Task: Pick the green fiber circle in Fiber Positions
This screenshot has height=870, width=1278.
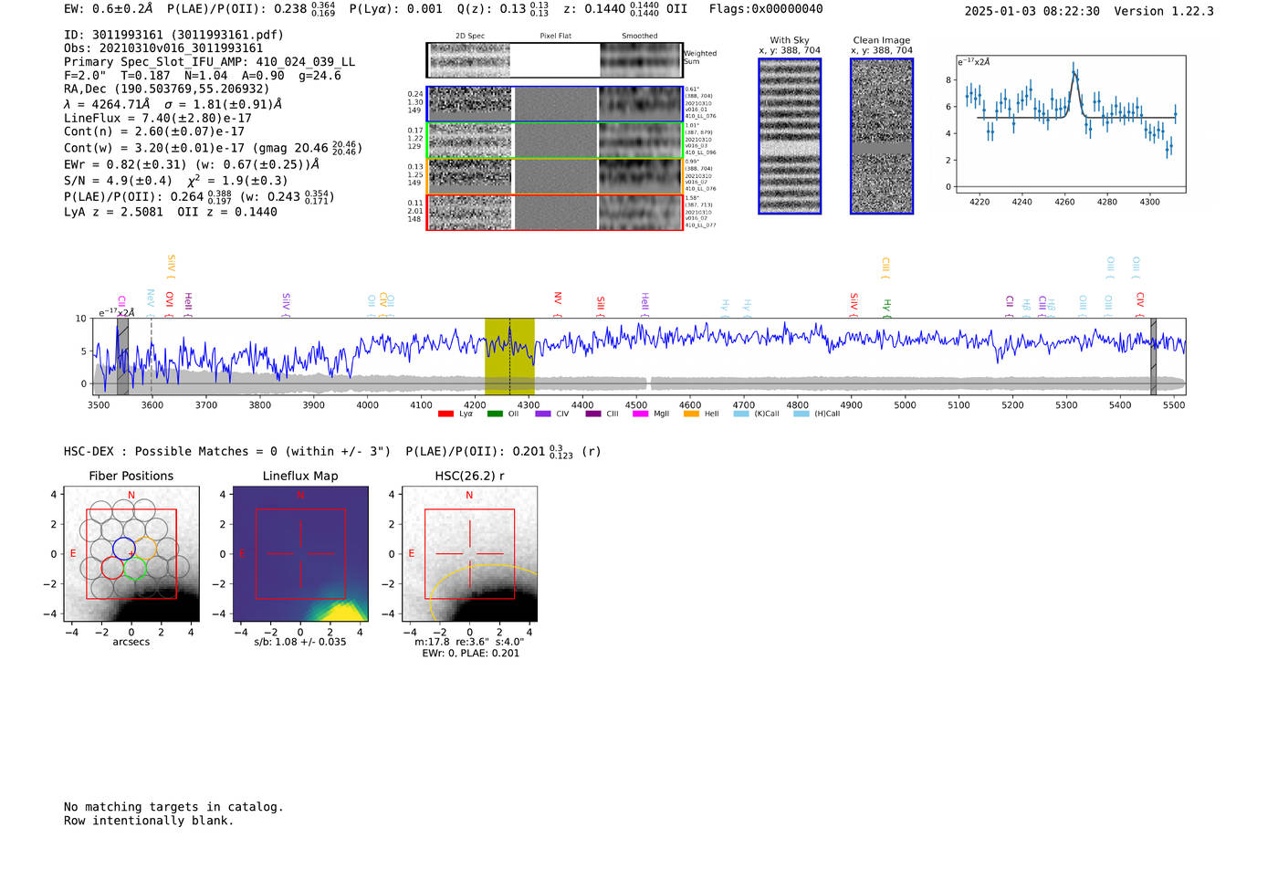Action: click(x=135, y=568)
